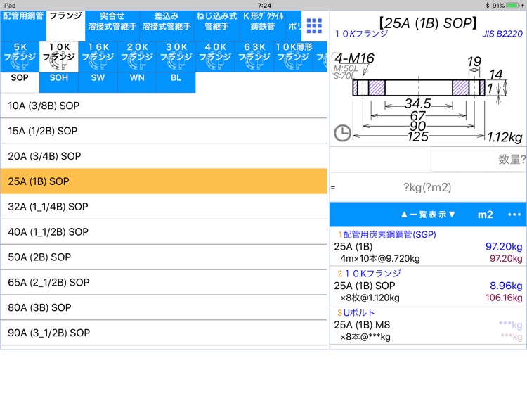Check the battery icon in status bar
Screen dimensions: 527x396
[x=512, y=5]
